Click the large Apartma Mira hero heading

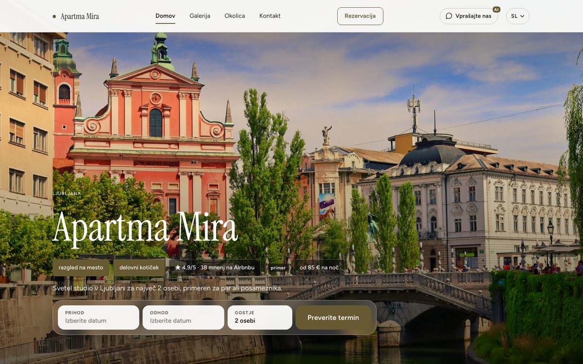[x=145, y=227]
